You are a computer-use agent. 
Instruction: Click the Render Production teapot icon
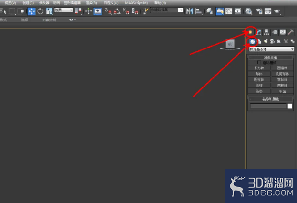[x=277, y=11]
